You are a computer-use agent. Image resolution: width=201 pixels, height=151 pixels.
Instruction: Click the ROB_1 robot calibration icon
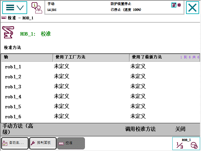point(8,32)
